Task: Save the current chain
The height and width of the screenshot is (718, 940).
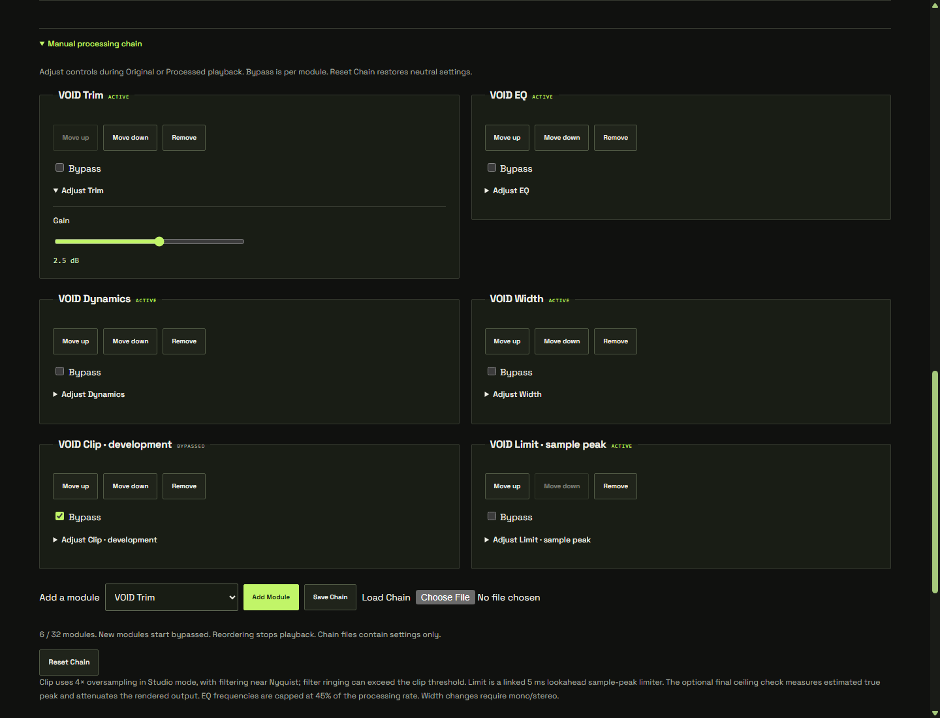Action: point(330,597)
